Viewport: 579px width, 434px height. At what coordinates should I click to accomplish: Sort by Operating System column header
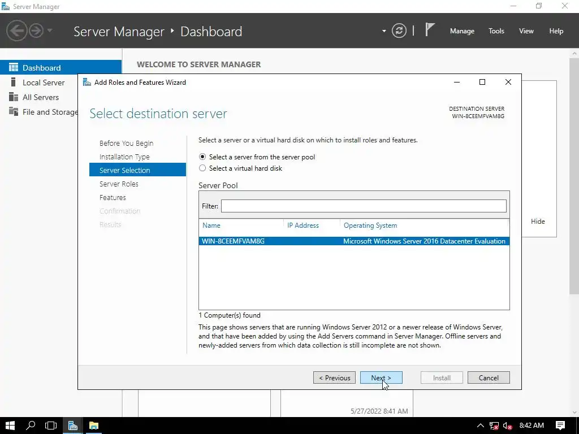370,225
